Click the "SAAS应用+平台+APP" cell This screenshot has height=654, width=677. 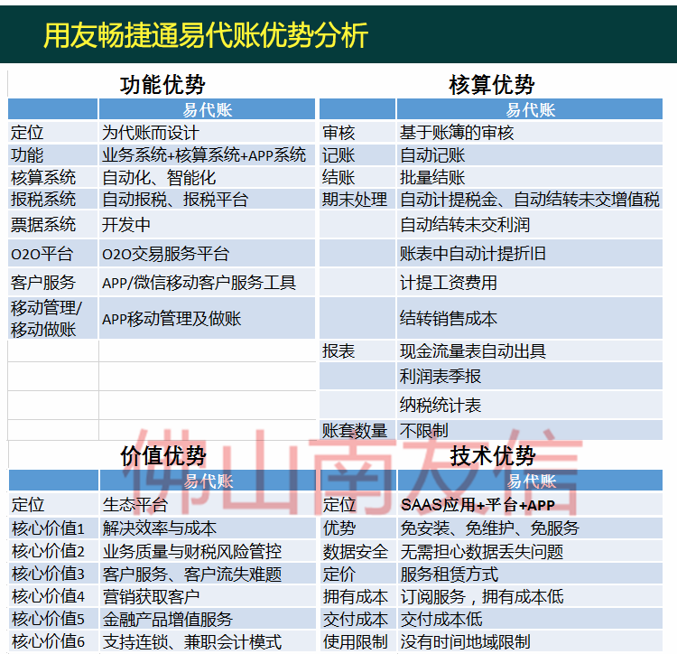point(530,505)
